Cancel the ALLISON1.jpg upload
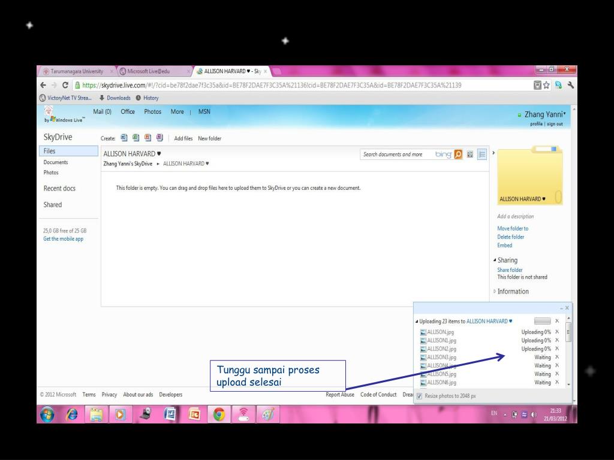The height and width of the screenshot is (460, 614). point(557,340)
